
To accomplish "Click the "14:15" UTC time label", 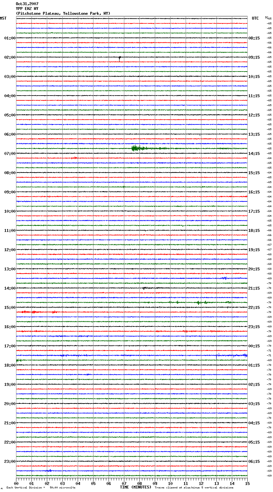I will pos(254,154).
